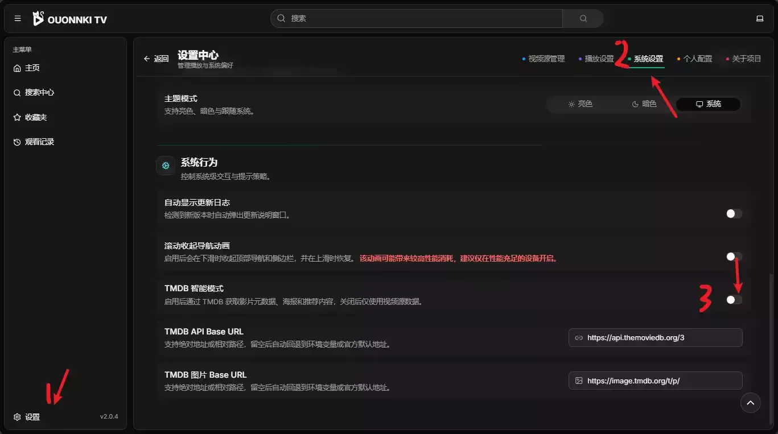Enable the TMDB 智能模式 switch

(734, 300)
